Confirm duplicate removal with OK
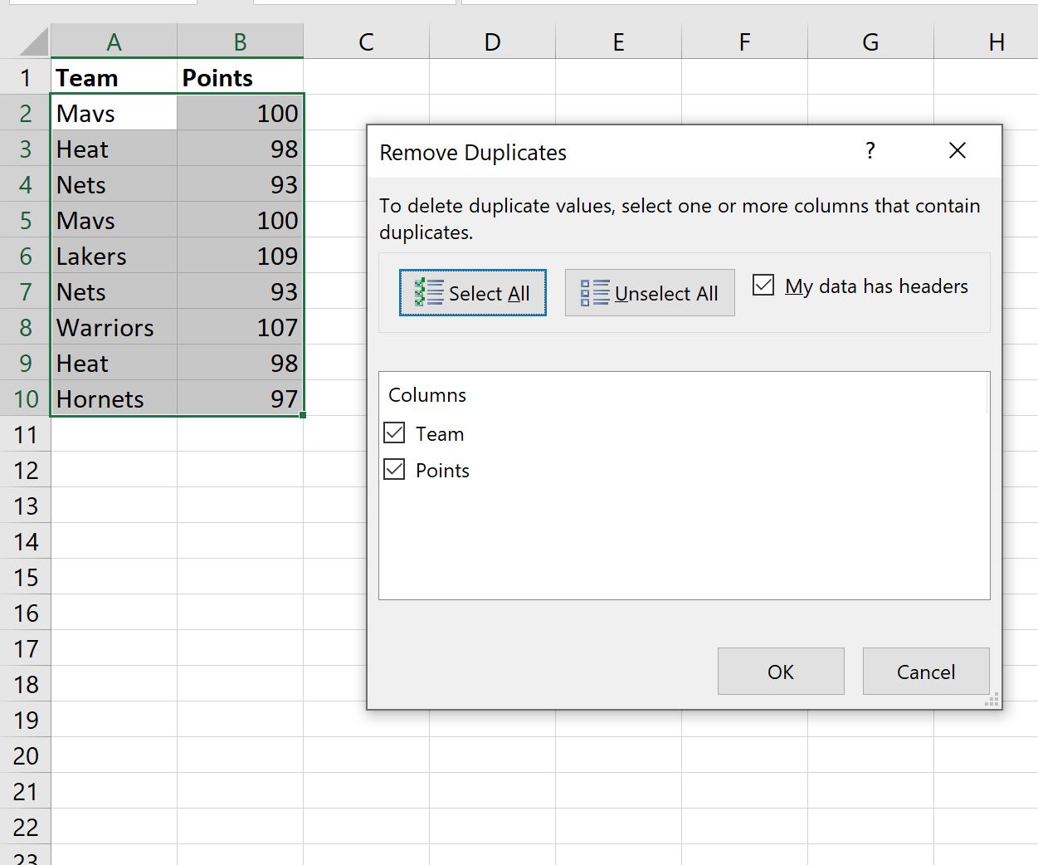The width and height of the screenshot is (1038, 865). pyautogui.click(x=779, y=671)
